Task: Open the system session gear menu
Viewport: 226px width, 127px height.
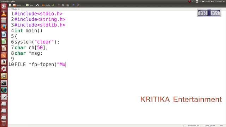Action: [x=224, y=1]
